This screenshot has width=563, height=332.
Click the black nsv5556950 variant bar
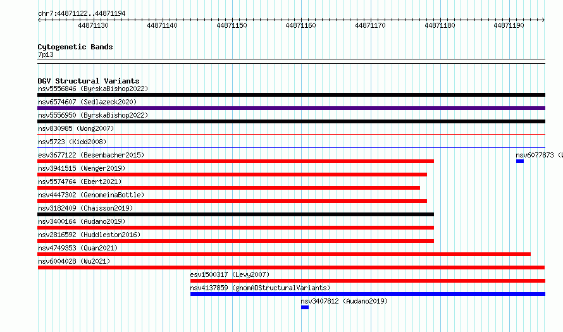[x=291, y=121]
